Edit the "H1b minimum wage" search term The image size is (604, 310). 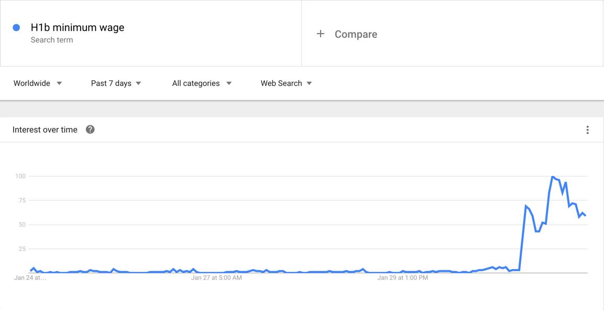pyautogui.click(x=78, y=28)
